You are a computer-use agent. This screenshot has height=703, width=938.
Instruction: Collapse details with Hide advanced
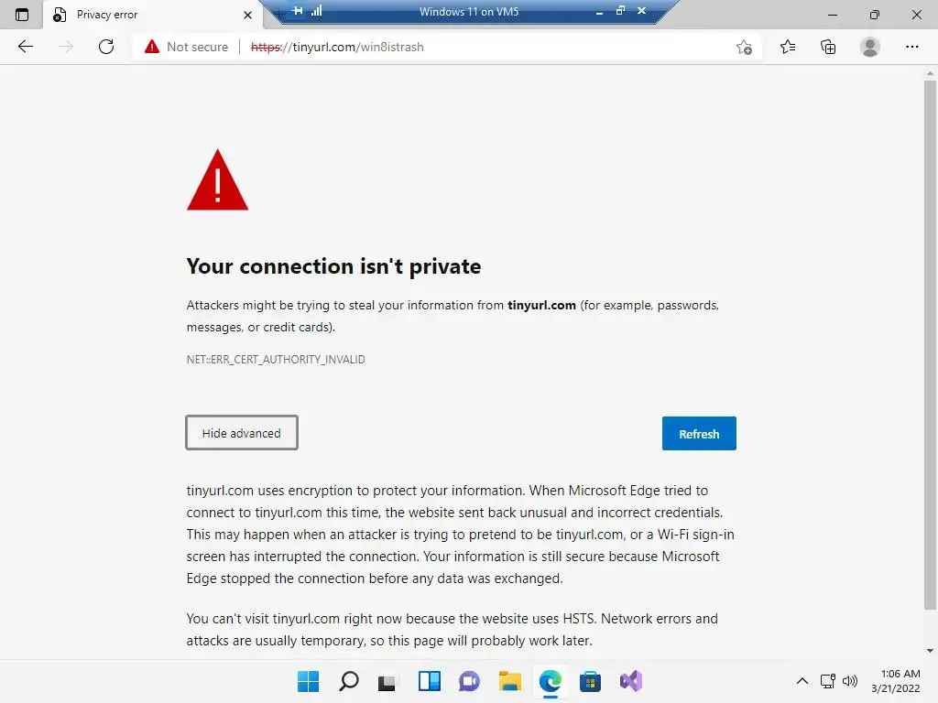tap(242, 433)
